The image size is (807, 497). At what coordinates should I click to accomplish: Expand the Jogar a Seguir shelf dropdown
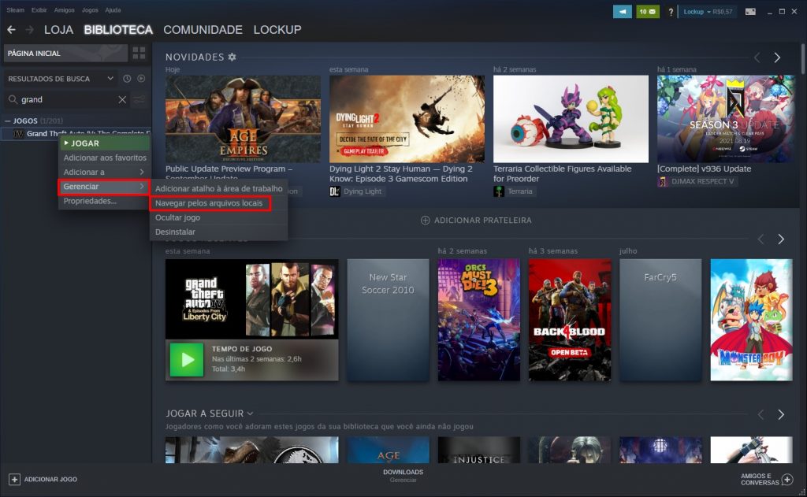pyautogui.click(x=250, y=414)
